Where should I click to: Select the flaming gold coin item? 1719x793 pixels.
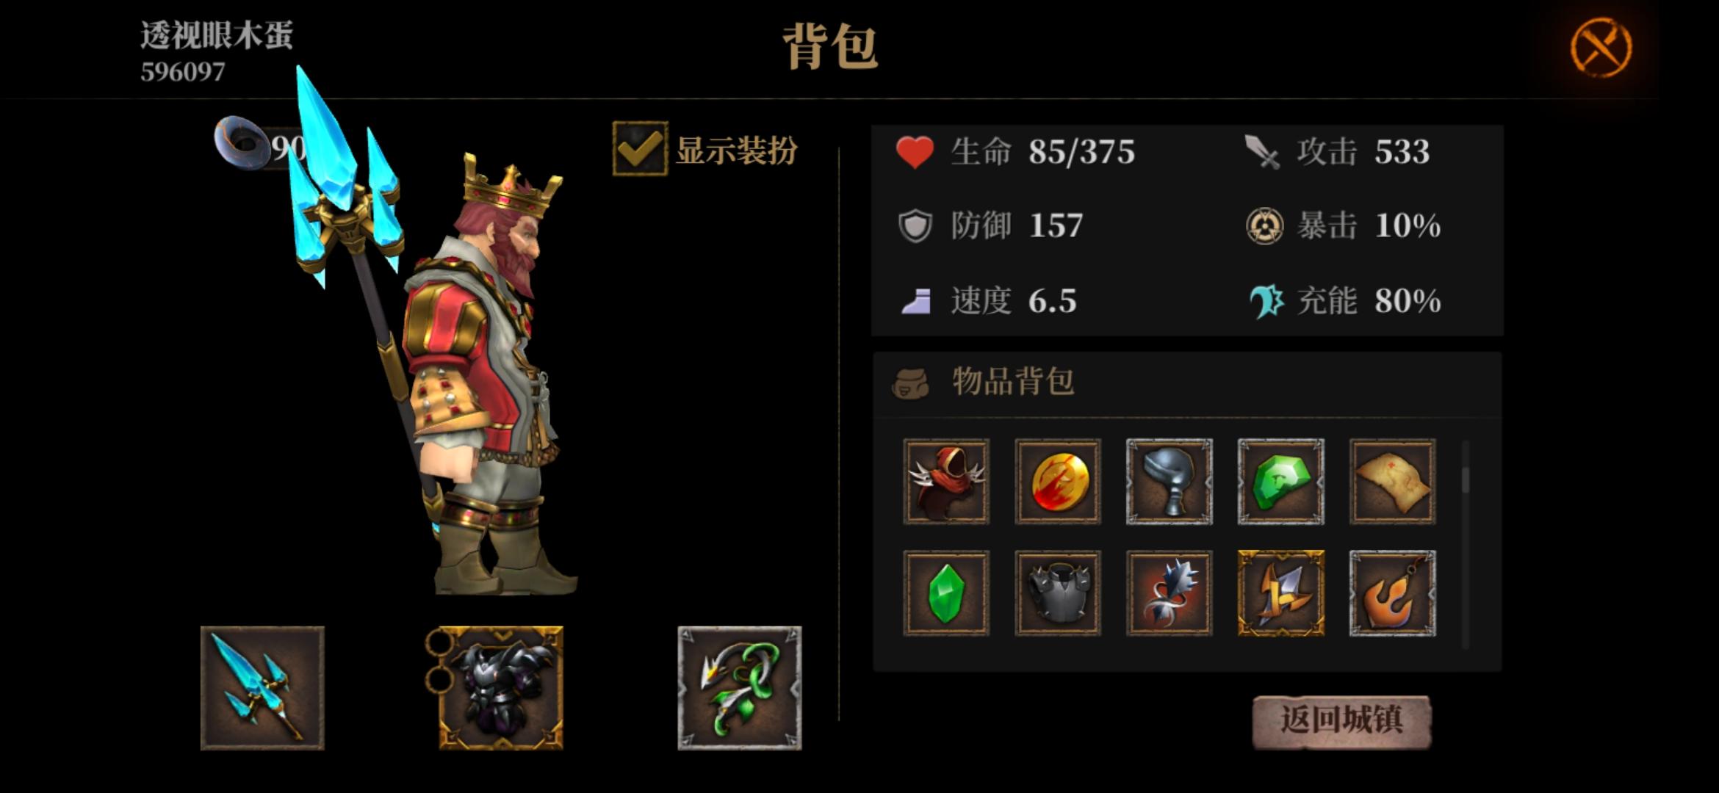coord(1058,482)
